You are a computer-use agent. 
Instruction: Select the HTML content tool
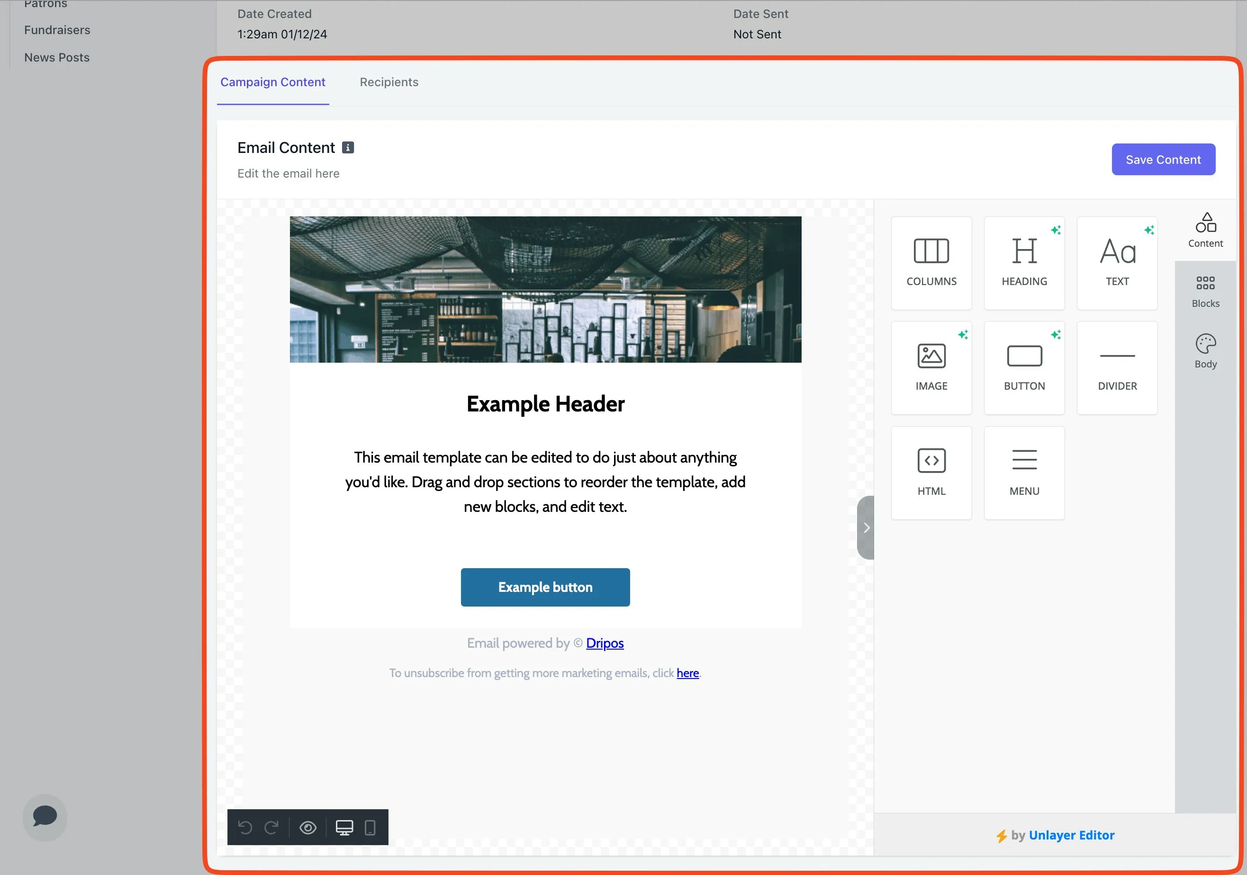click(931, 472)
